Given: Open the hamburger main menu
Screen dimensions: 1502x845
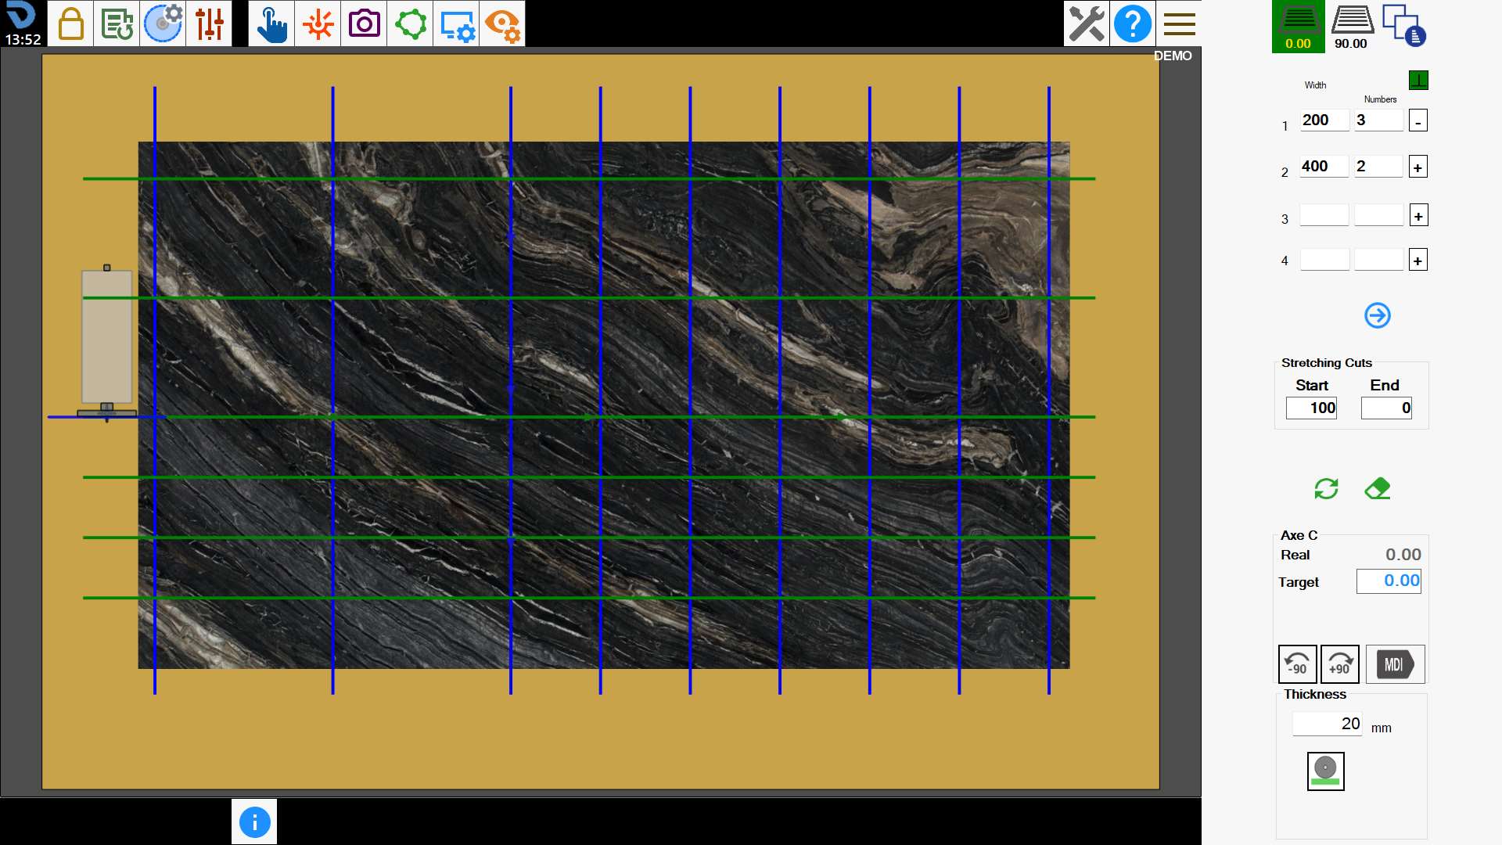Looking at the screenshot, I should tap(1179, 23).
